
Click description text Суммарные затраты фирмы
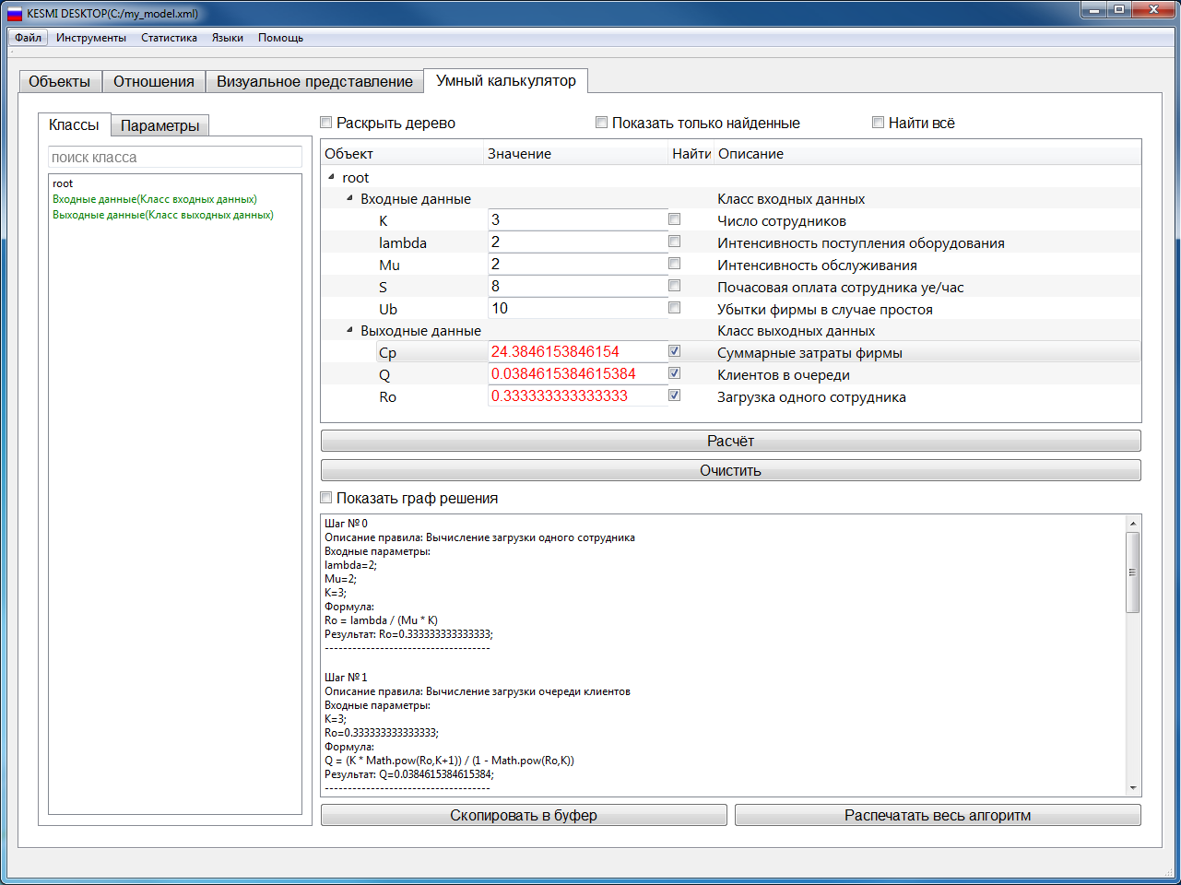tap(809, 353)
